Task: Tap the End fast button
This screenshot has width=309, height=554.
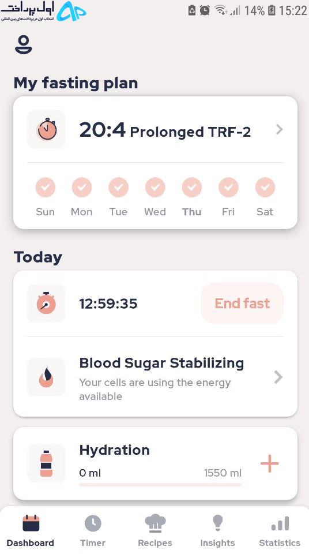Action: [242, 303]
